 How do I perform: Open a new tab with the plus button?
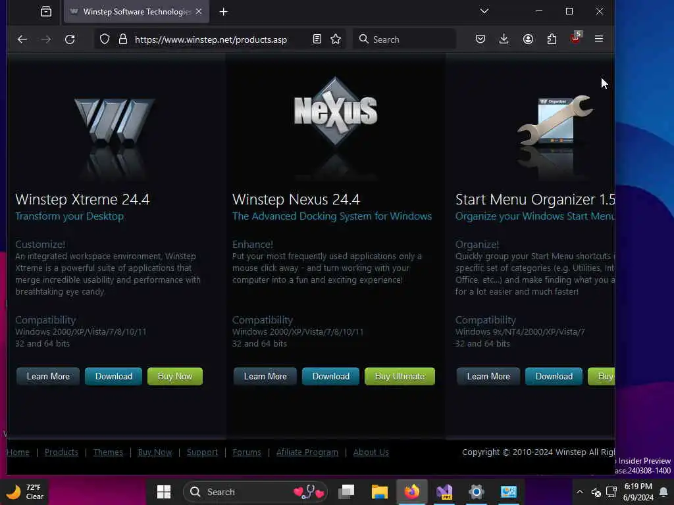pyautogui.click(x=224, y=12)
